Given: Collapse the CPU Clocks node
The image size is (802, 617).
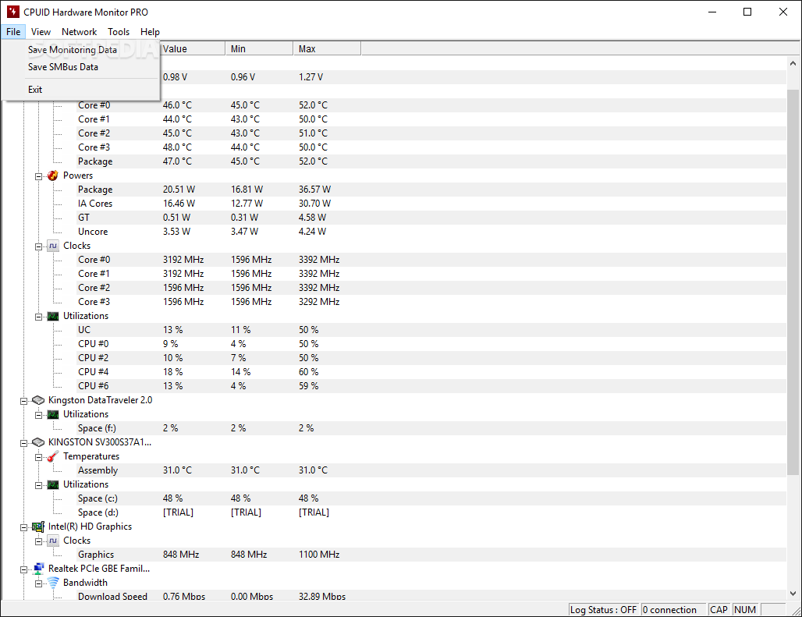Looking at the screenshot, I should (x=38, y=246).
